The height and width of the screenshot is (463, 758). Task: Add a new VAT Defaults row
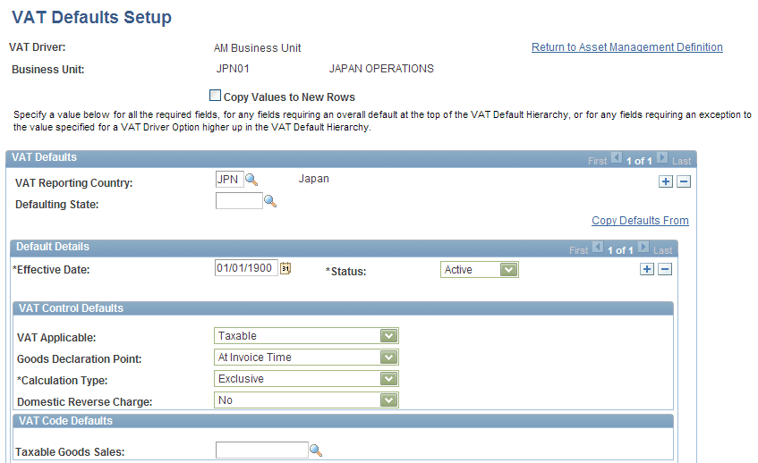click(666, 181)
